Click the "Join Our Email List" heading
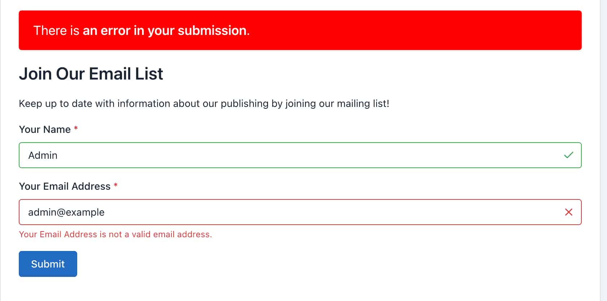Viewport: 607px width, 301px height. [91, 74]
